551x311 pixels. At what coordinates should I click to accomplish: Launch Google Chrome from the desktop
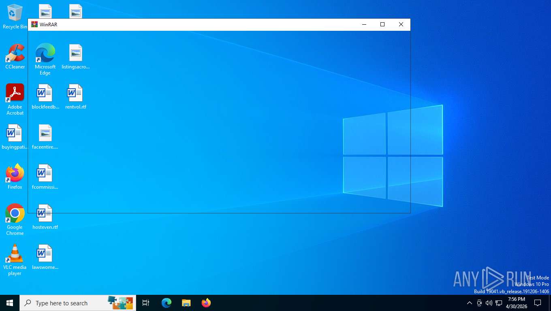[15, 220]
